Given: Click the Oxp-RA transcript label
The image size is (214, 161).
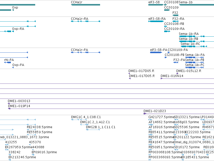Looking at the screenshot, I should [18, 29].
